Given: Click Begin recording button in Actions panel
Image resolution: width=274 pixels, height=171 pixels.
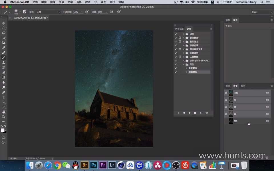Looking at the screenshot, I should (x=184, y=113).
